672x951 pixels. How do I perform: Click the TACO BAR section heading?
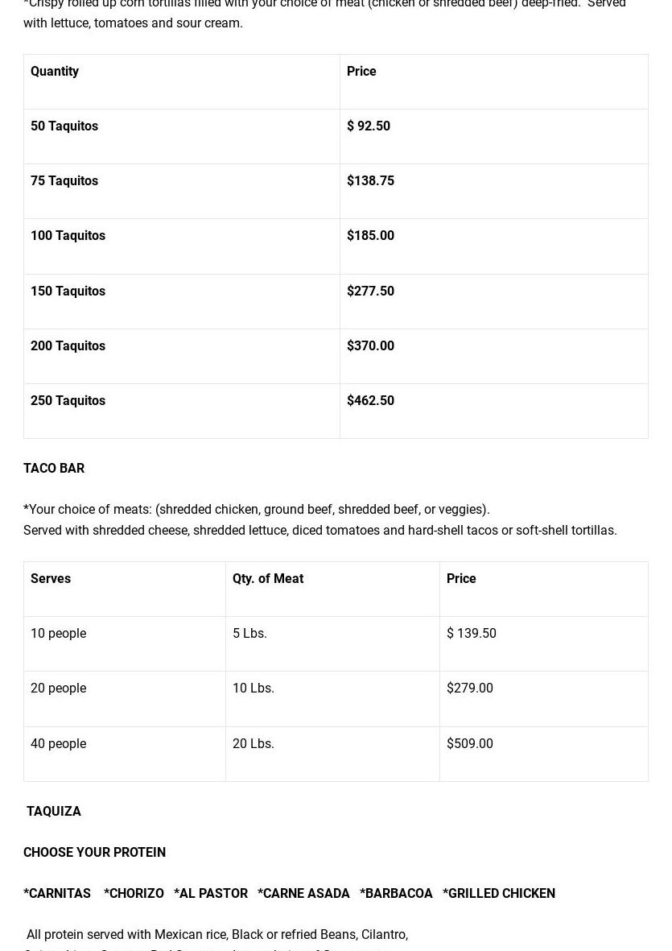54,469
